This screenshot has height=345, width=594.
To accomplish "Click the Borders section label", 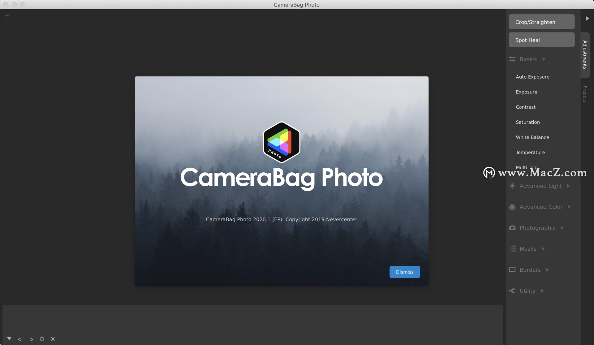I will 530,270.
